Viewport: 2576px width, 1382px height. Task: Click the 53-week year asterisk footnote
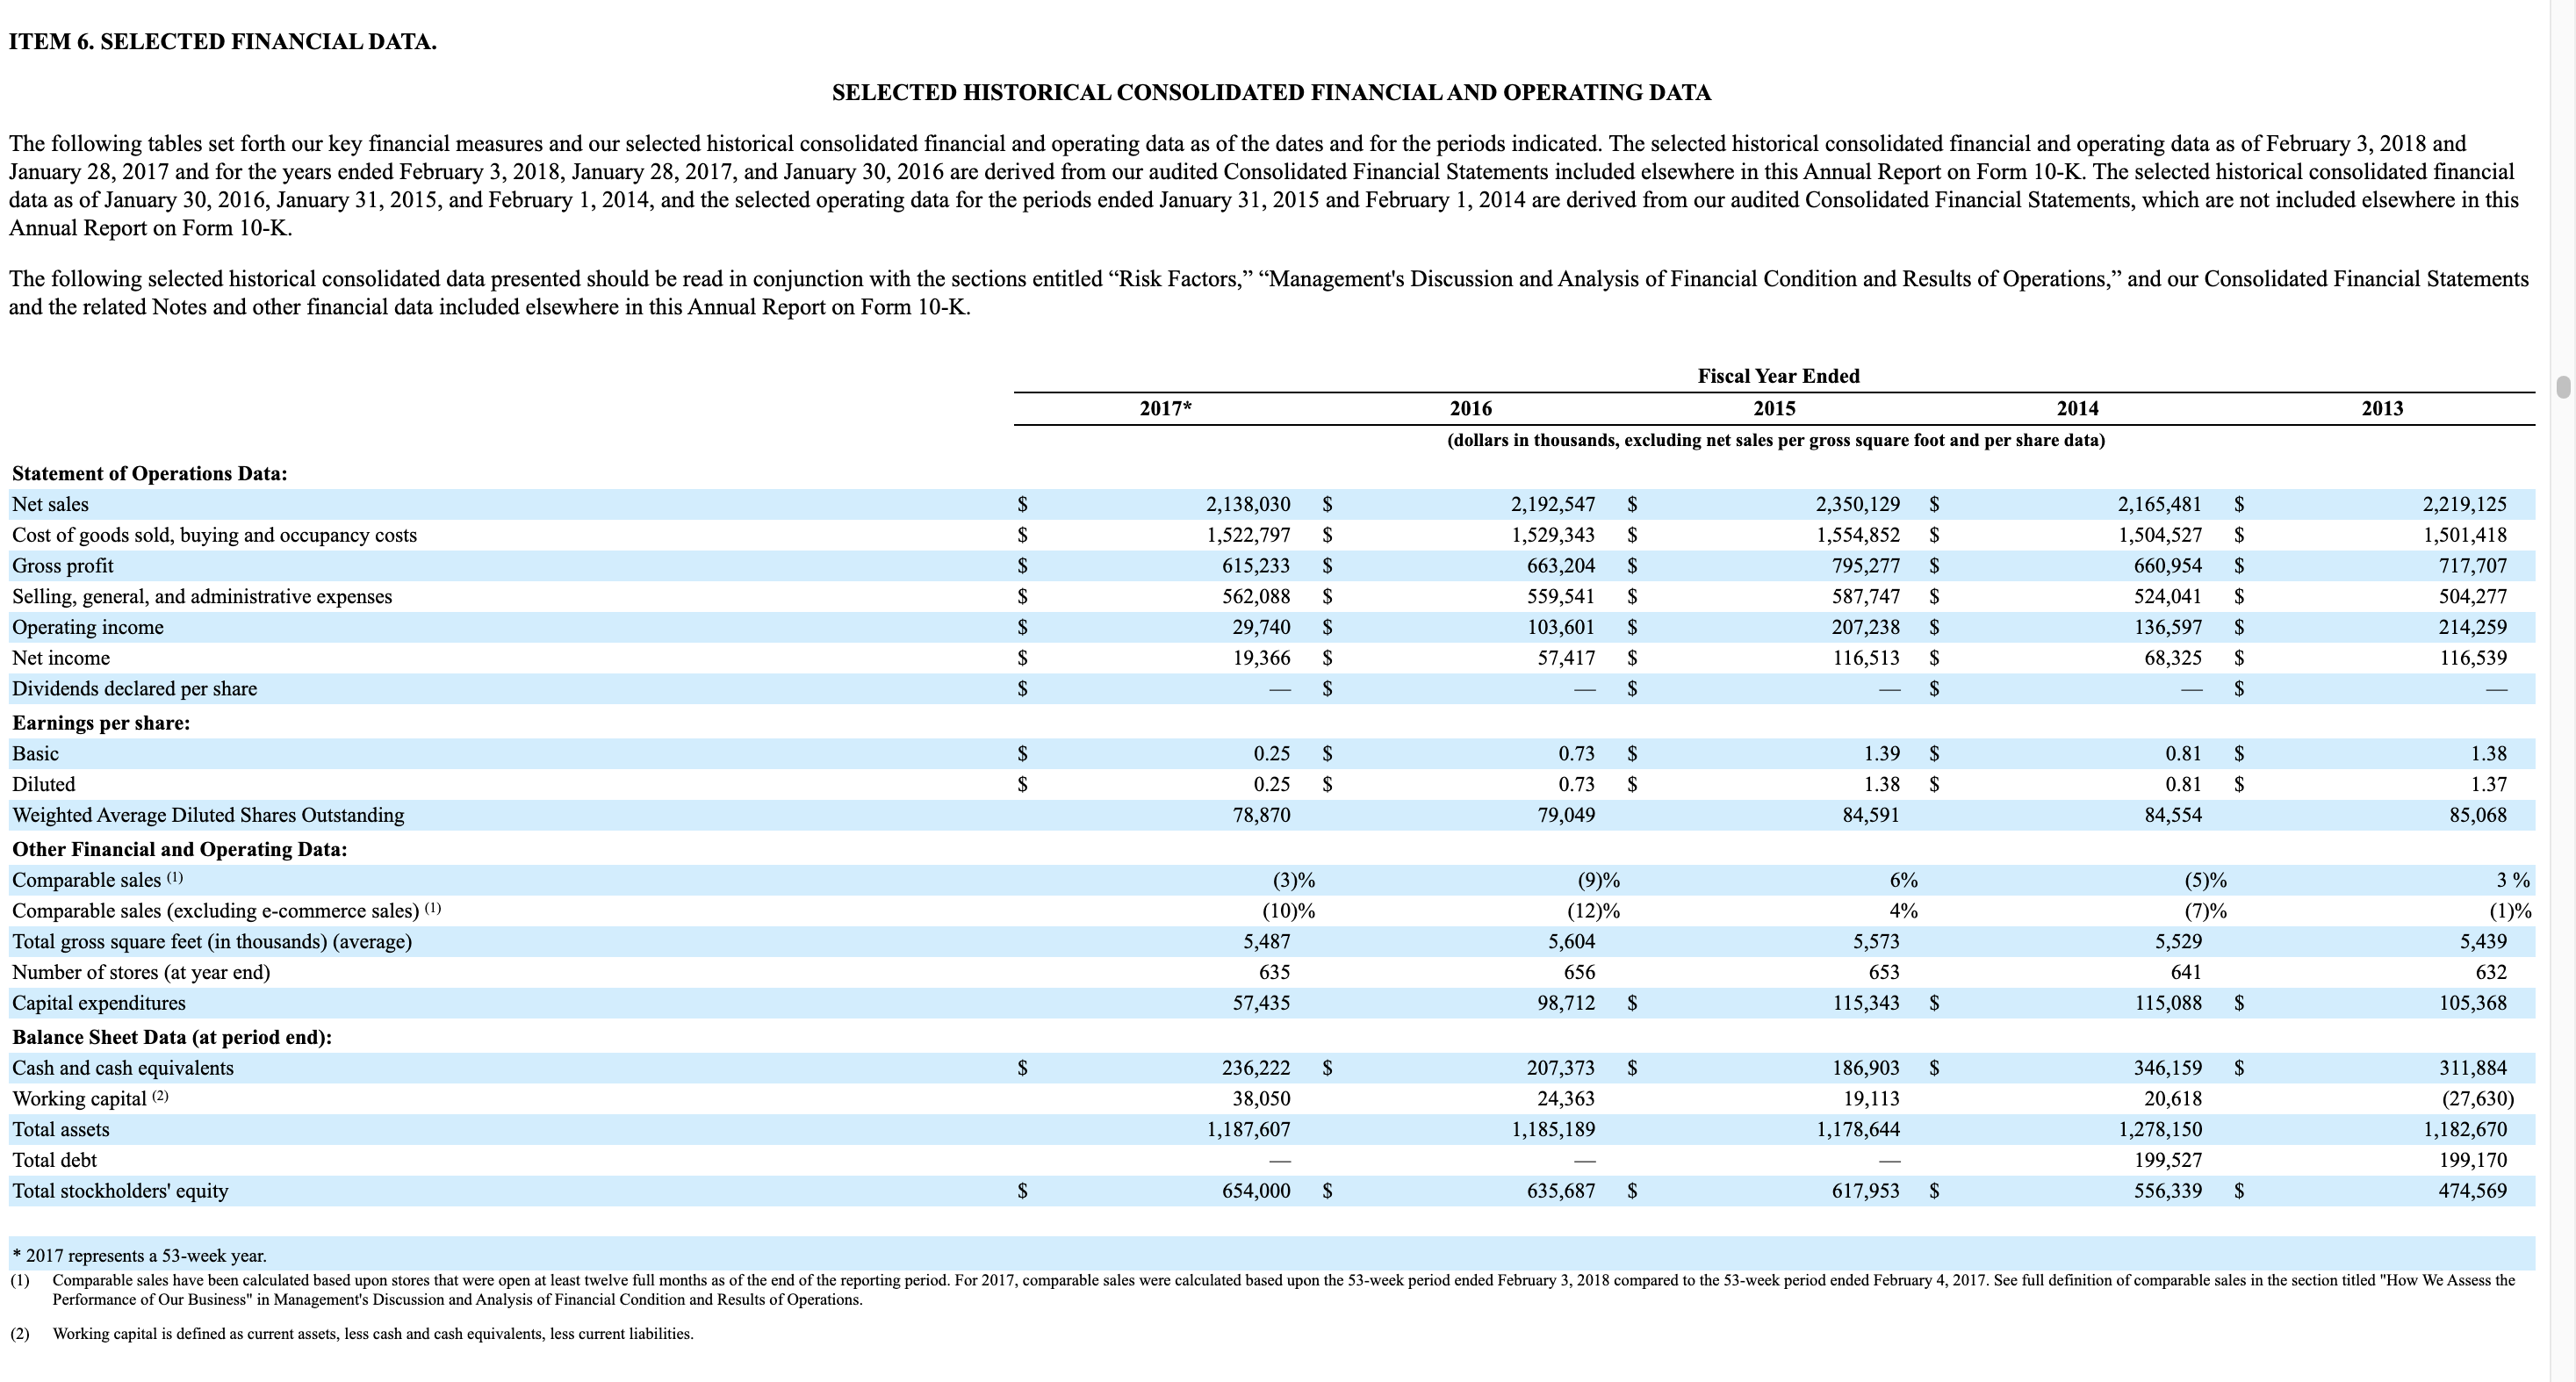pos(139,1256)
